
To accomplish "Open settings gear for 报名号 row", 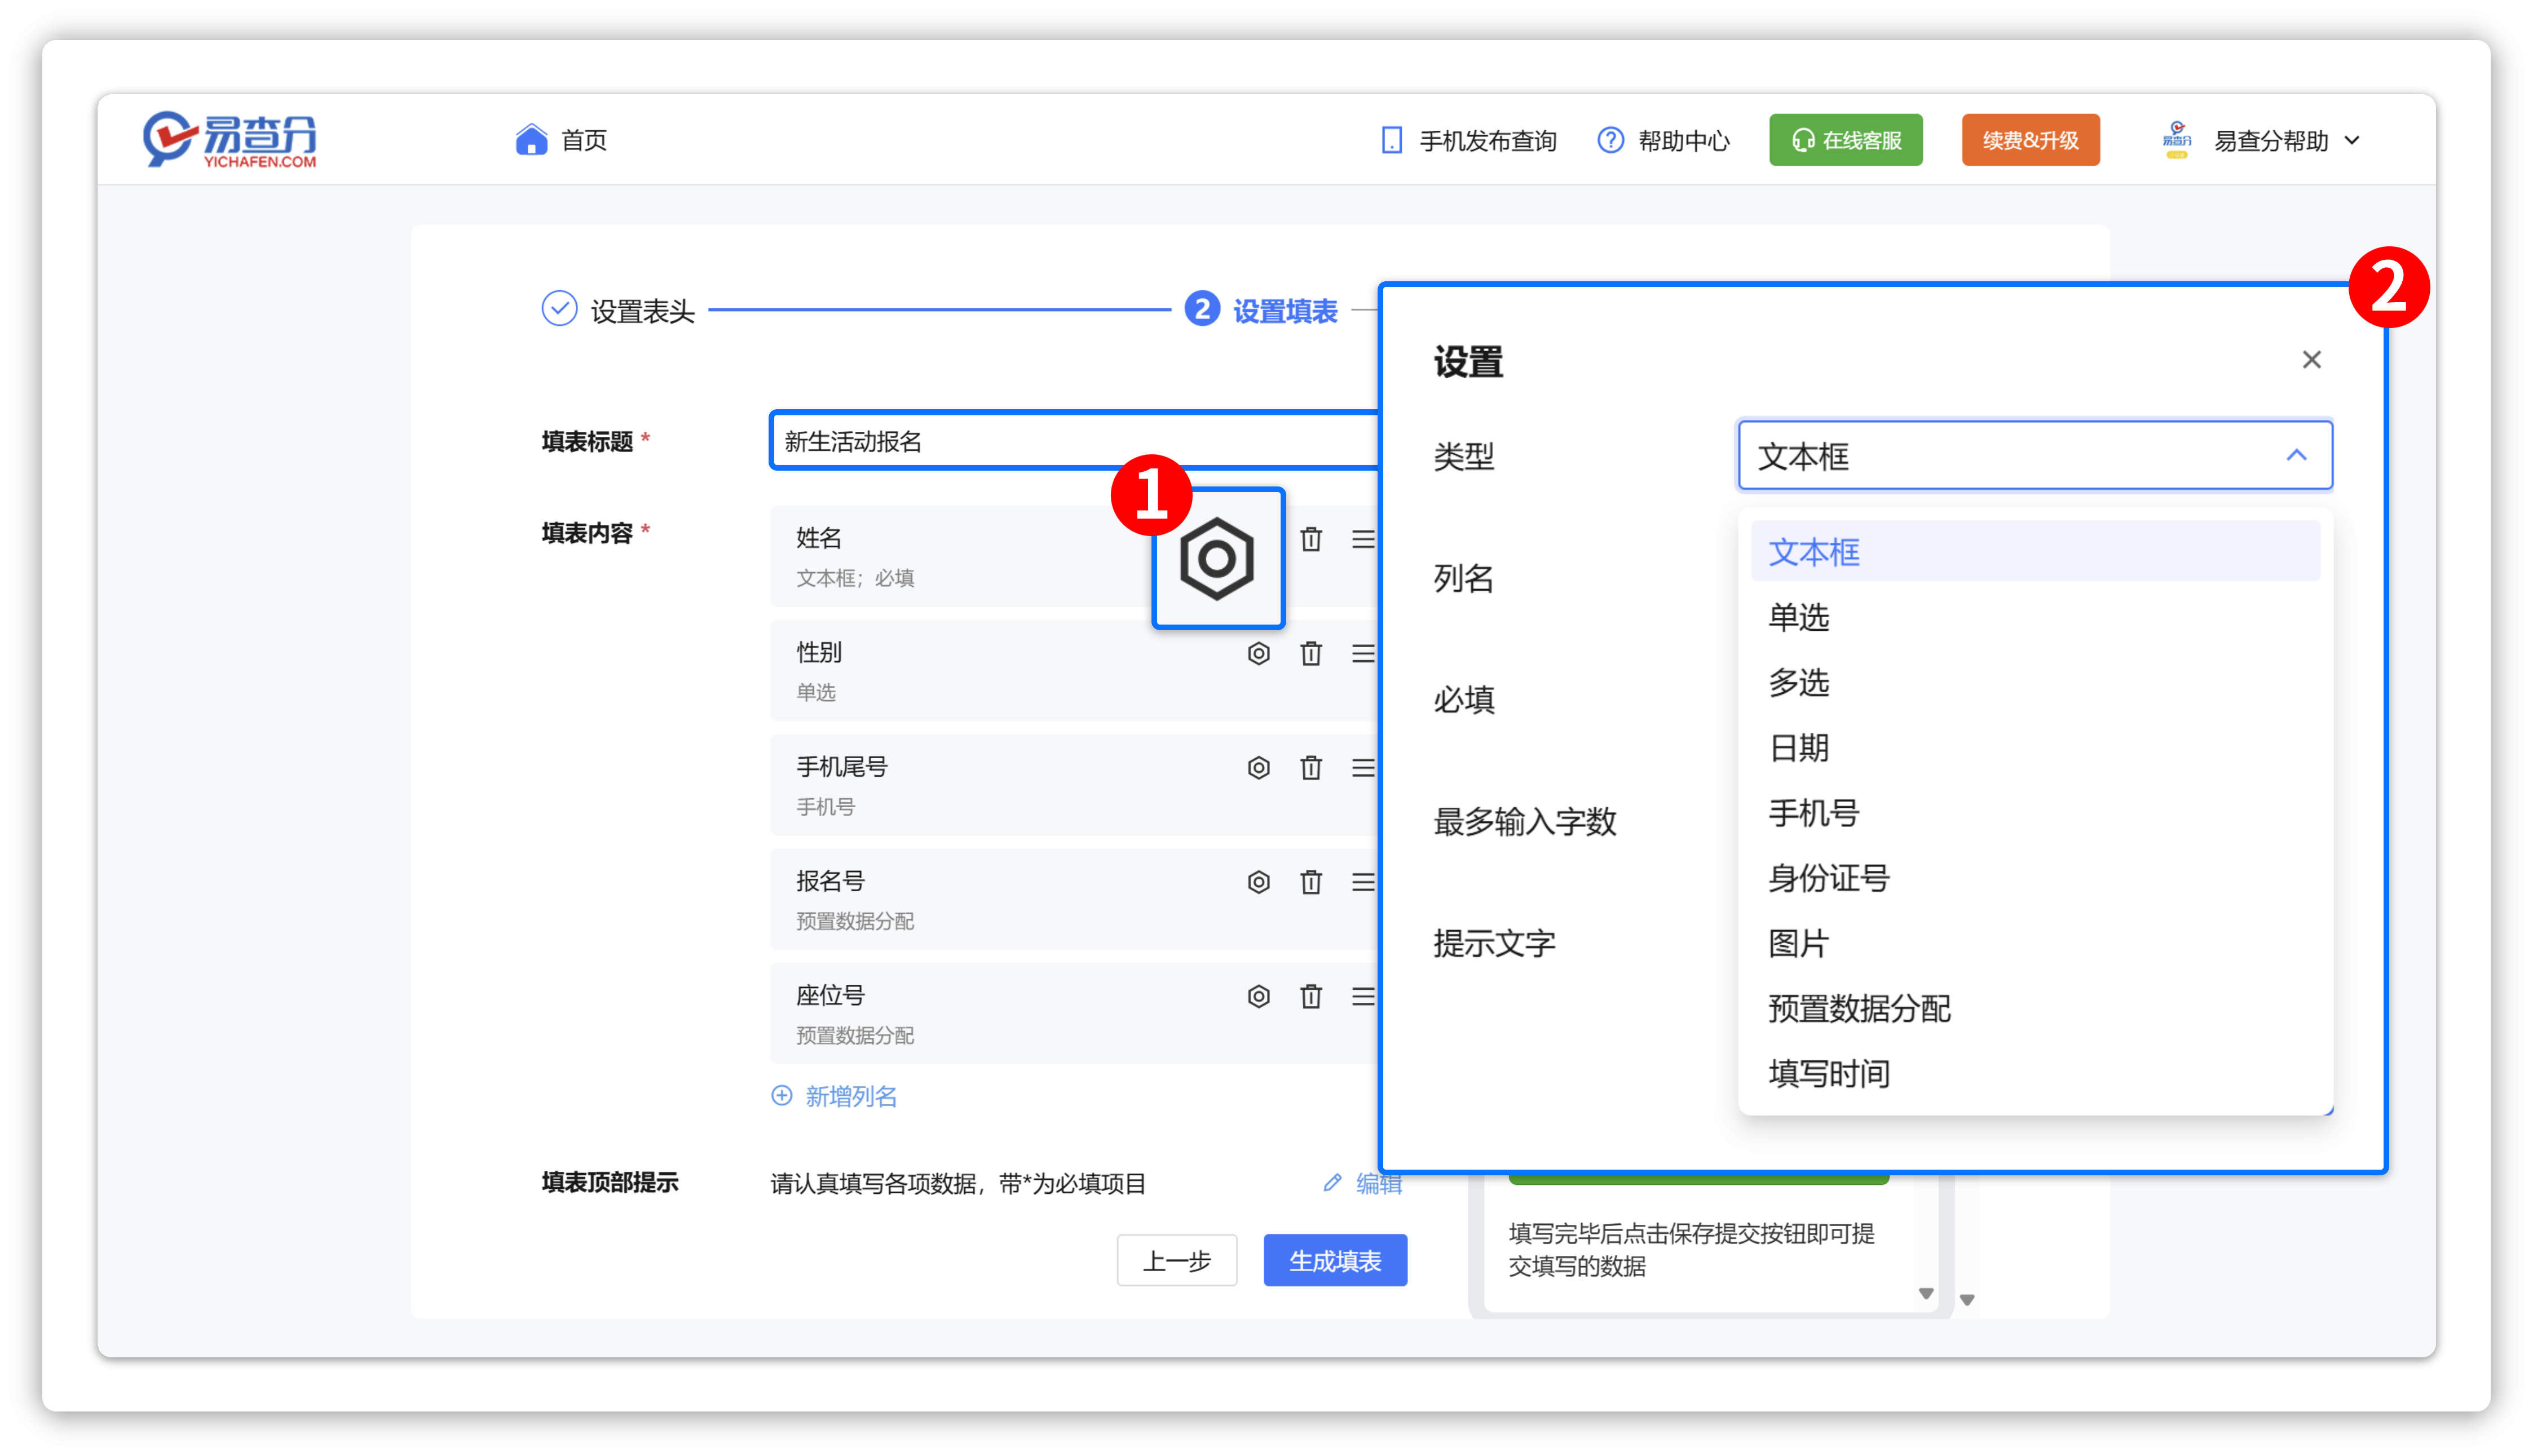I will pyautogui.click(x=1259, y=881).
